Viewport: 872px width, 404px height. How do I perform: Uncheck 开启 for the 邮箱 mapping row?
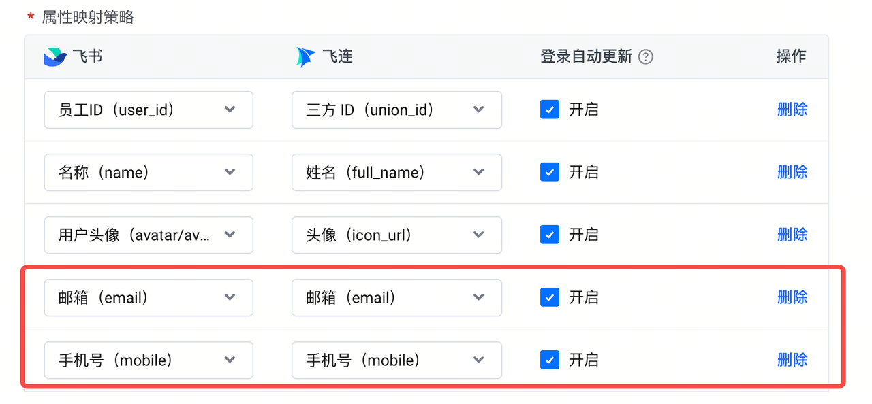550,297
